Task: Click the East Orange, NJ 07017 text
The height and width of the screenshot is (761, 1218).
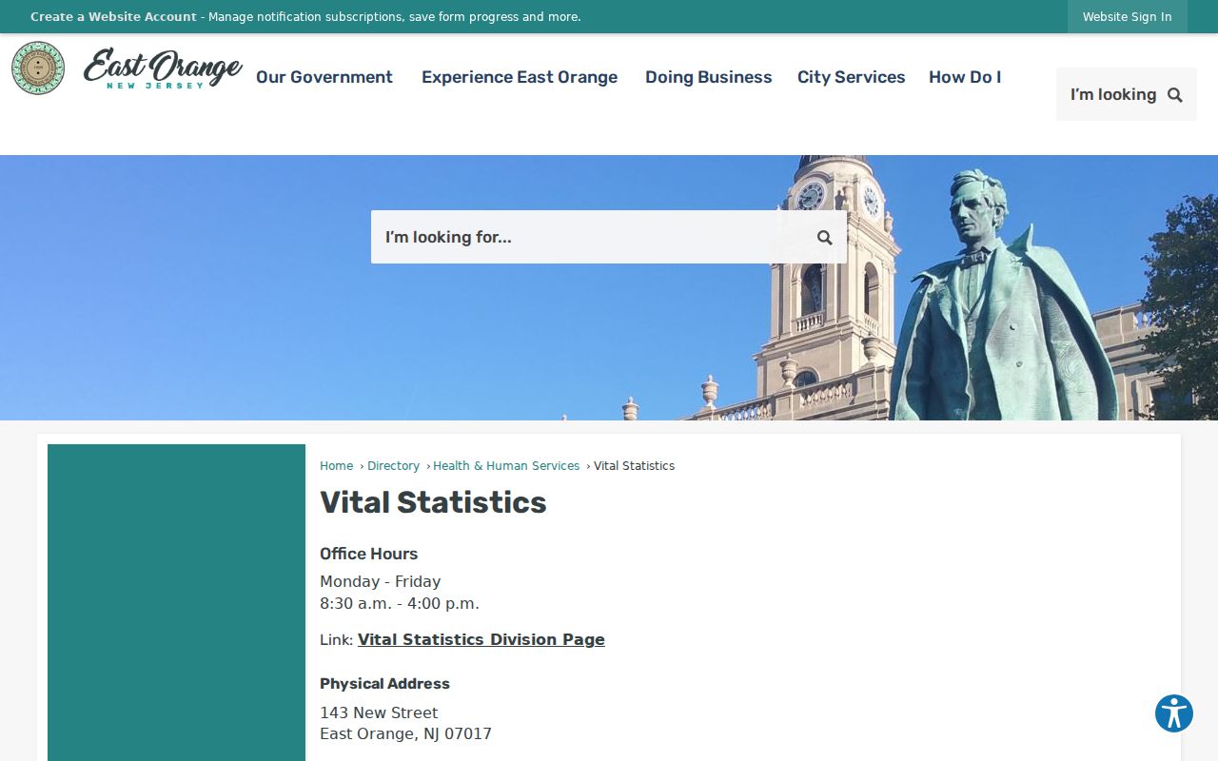Action: [405, 734]
